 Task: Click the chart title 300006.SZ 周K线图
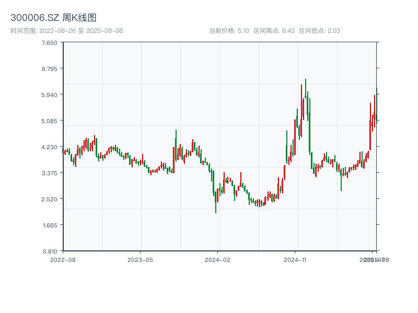point(53,18)
